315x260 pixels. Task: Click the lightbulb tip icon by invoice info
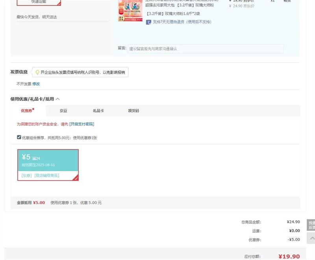[x=37, y=72]
